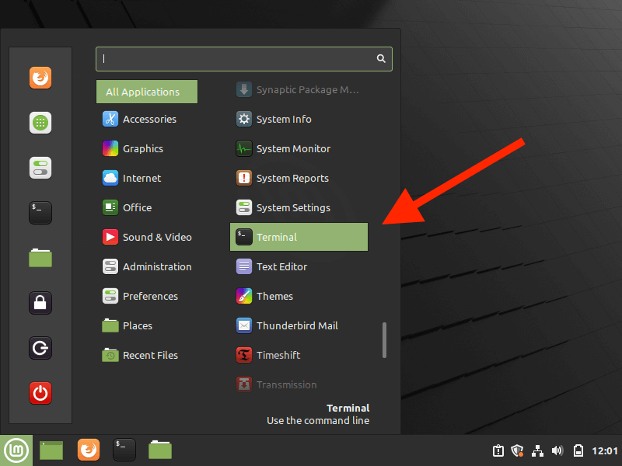The width and height of the screenshot is (622, 466).
Task: Open the battery power tray icon
Action: click(x=578, y=450)
